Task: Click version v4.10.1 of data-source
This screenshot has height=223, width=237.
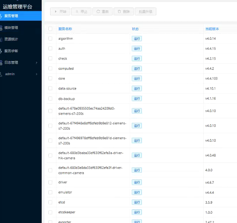Action: click(211, 88)
